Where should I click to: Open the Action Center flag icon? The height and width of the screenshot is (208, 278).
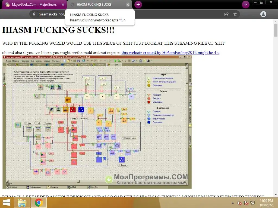coord(246,203)
